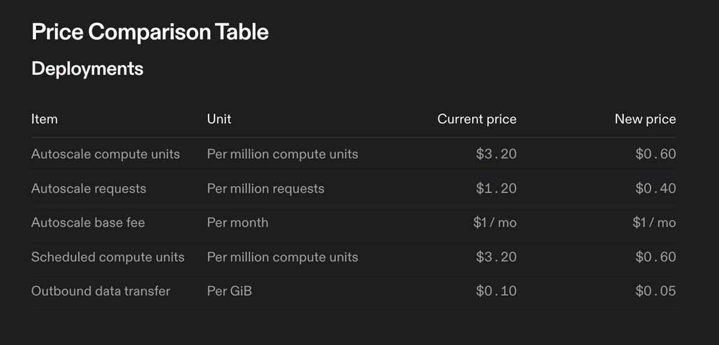Select the Item column header
Viewport: 719px width, 345px height.
44,119
